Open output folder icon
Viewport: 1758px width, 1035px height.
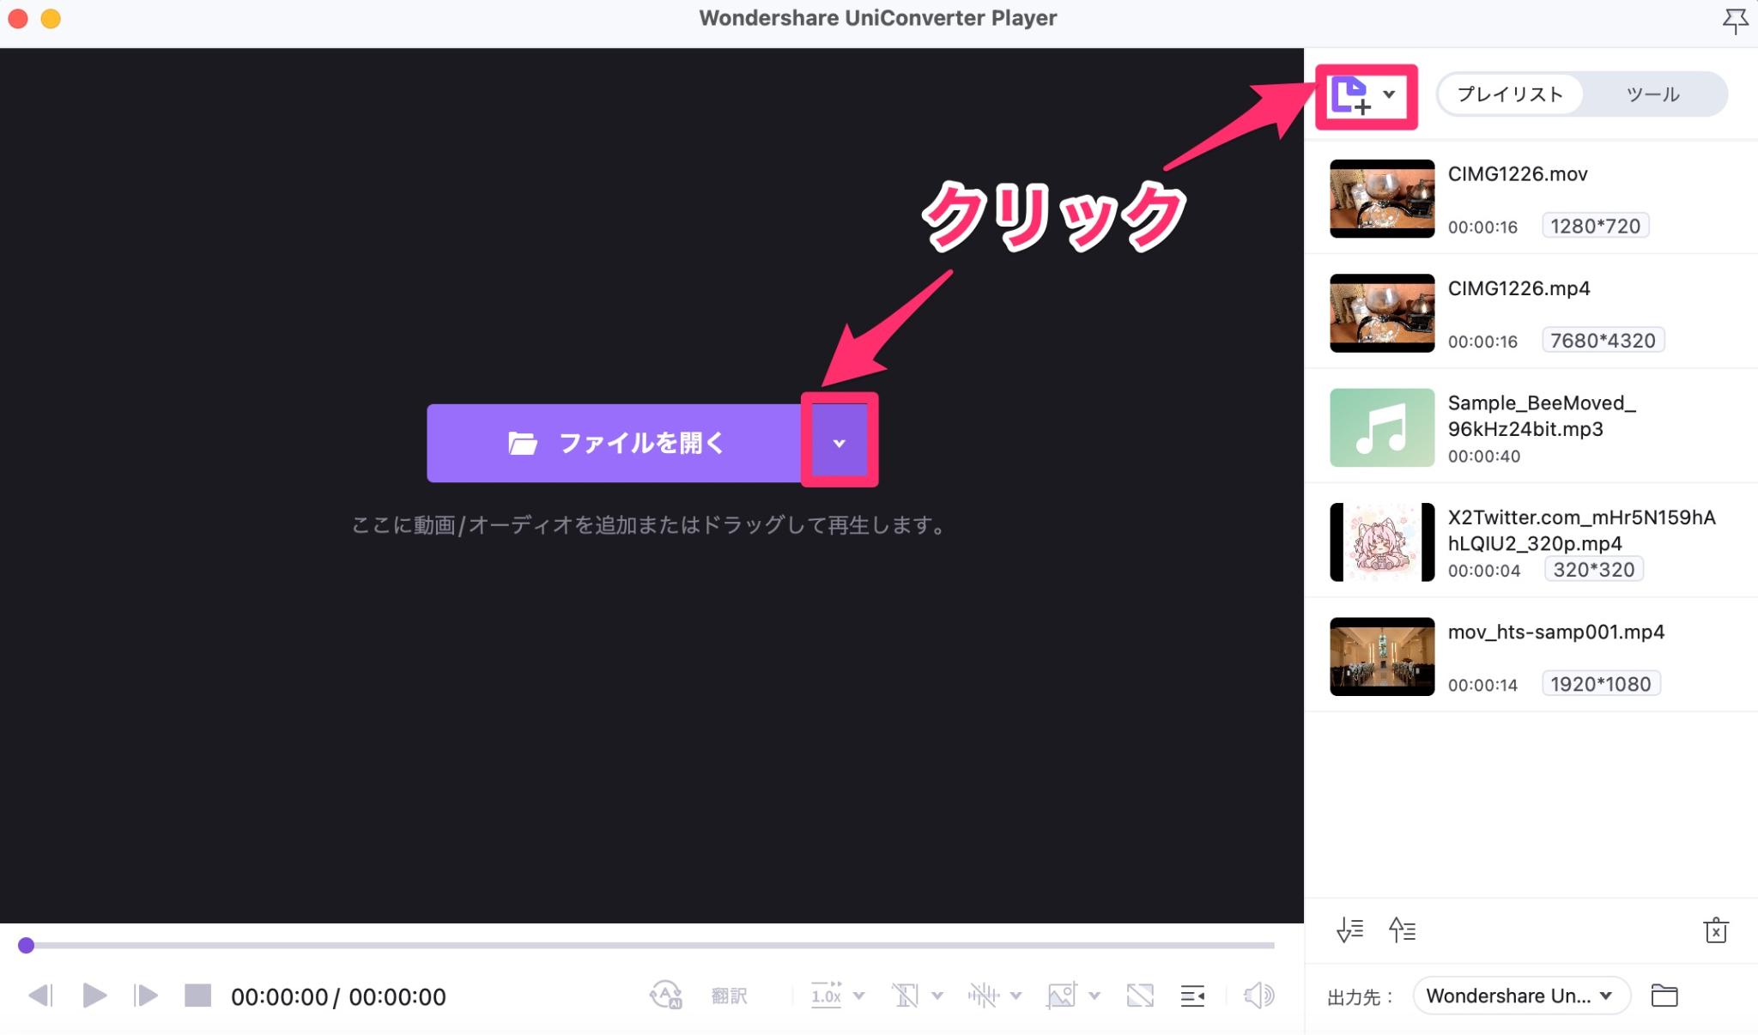(x=1664, y=996)
